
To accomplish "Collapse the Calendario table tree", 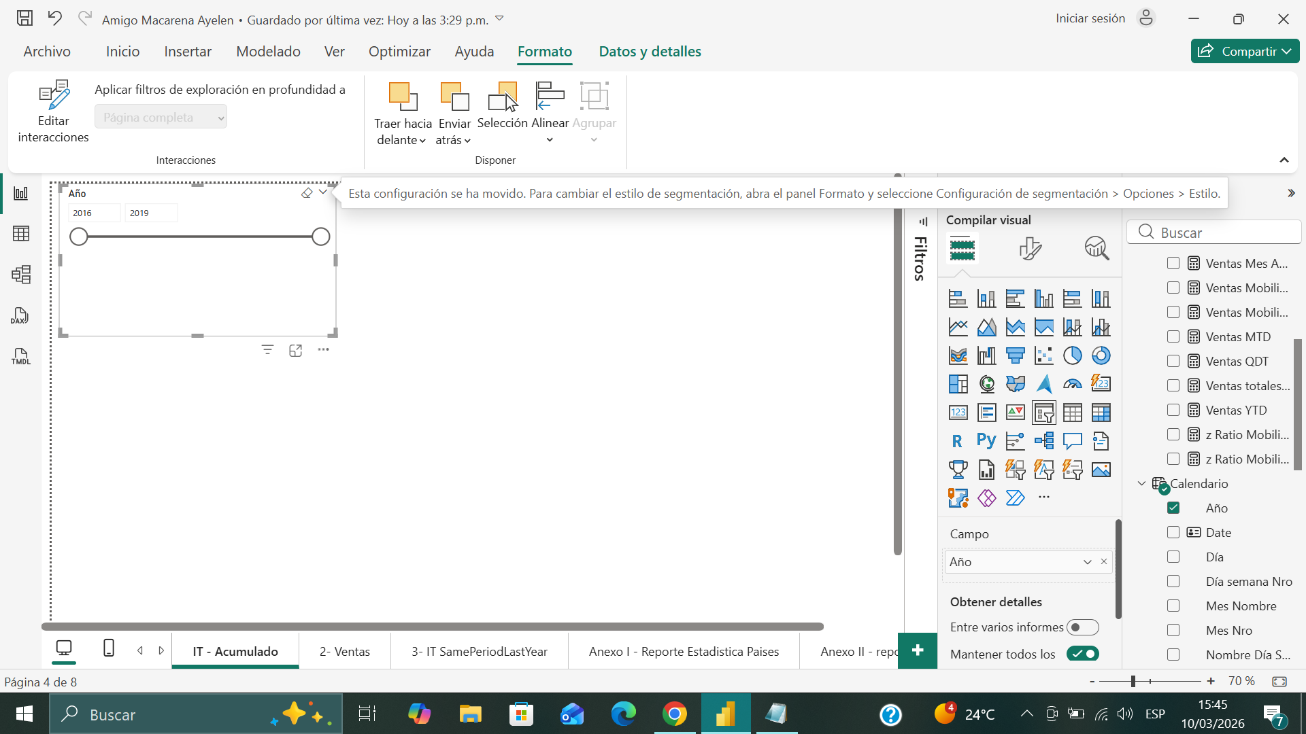I will pos(1141,483).
